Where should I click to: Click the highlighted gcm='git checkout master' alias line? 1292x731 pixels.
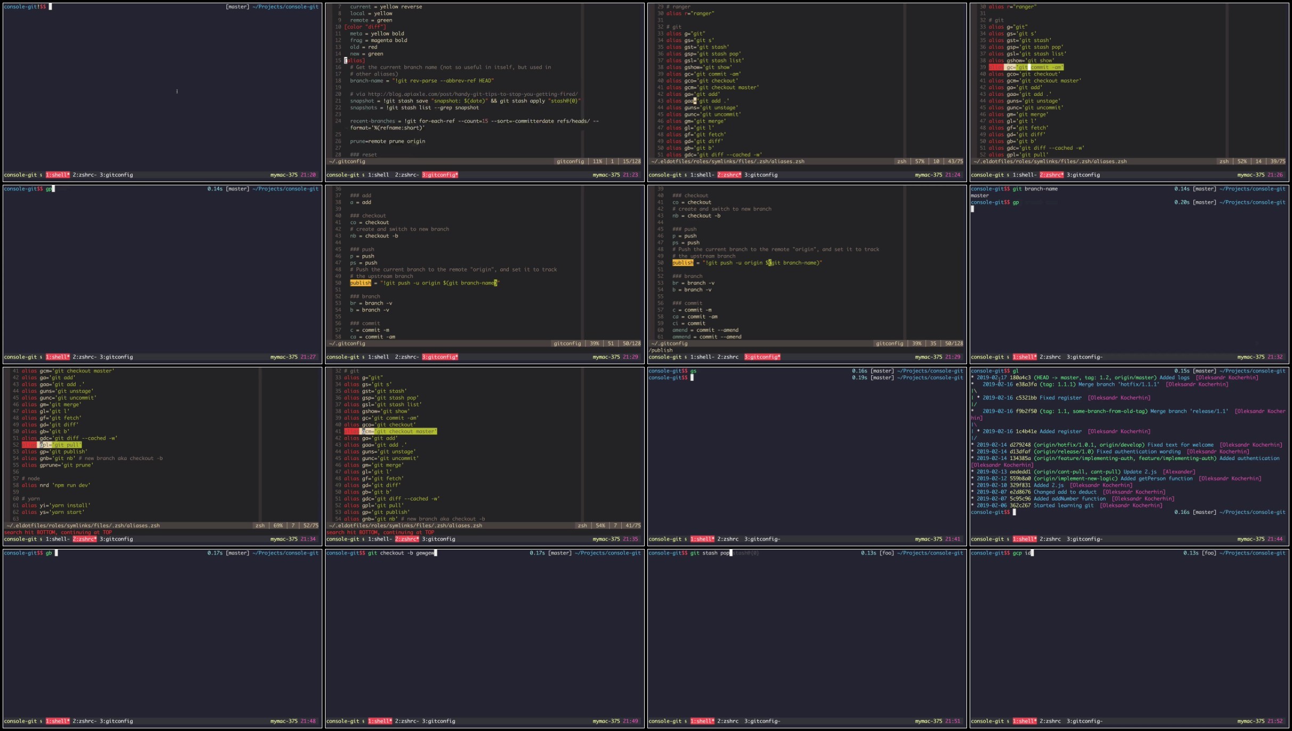399,431
